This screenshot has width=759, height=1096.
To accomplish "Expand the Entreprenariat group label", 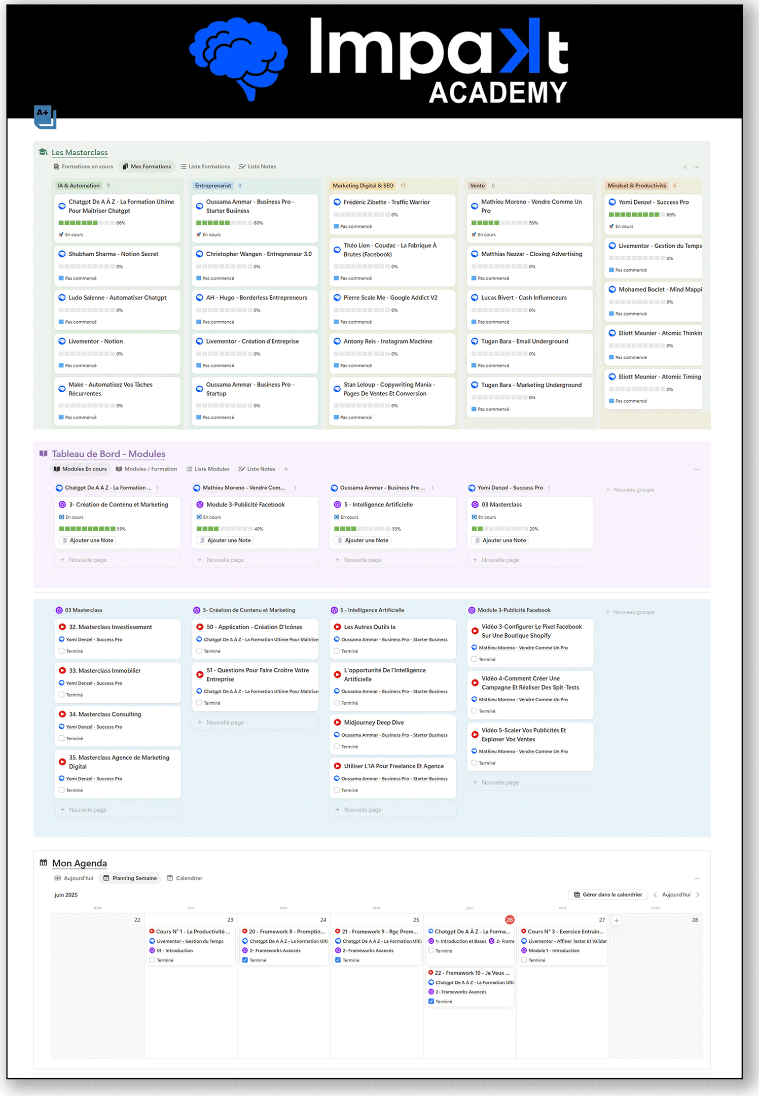I will [x=213, y=186].
